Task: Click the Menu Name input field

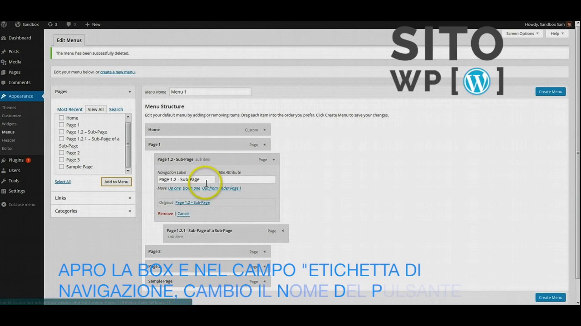Action: [x=210, y=92]
